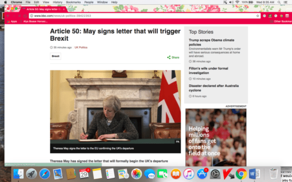
Task: Open the View menu
Action: point(46,2)
